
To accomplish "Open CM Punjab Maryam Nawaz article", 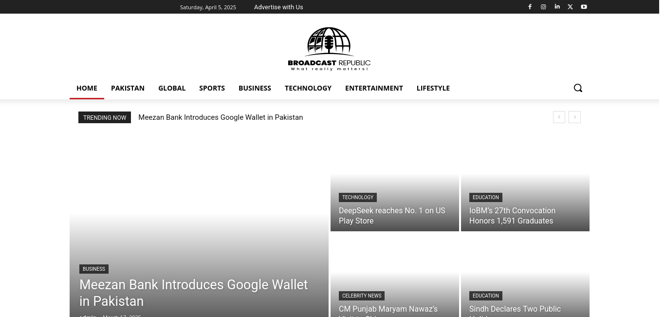I will [x=388, y=310].
